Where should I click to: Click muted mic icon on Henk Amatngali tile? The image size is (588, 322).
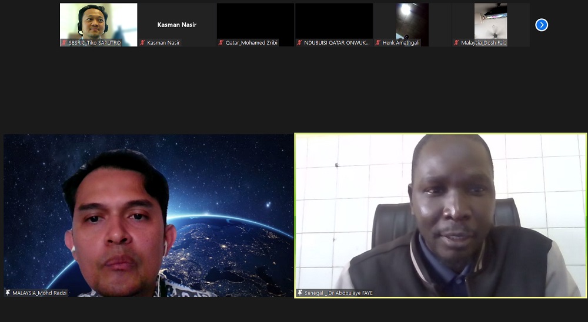[378, 43]
